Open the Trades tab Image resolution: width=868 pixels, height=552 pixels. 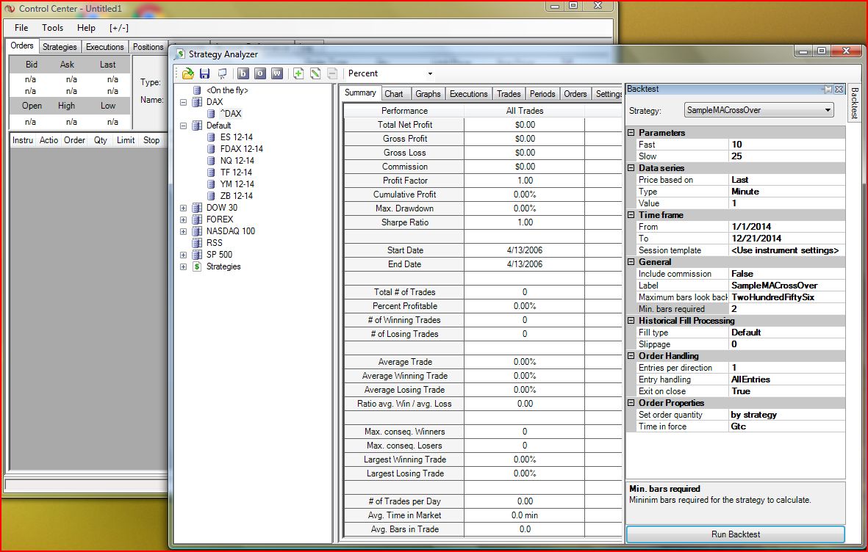(509, 94)
